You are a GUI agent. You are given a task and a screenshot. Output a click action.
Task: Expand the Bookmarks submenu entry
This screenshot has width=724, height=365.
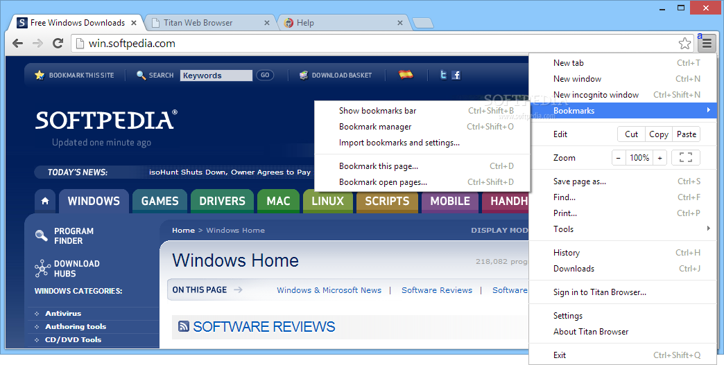coord(623,111)
